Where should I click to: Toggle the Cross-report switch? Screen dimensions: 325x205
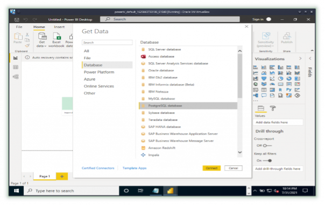click(267, 145)
